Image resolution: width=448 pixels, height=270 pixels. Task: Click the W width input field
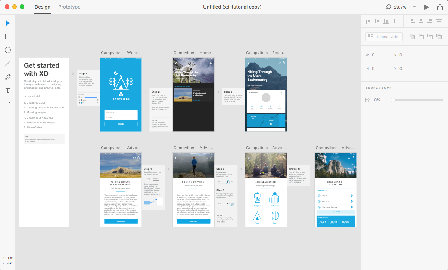tap(380, 55)
